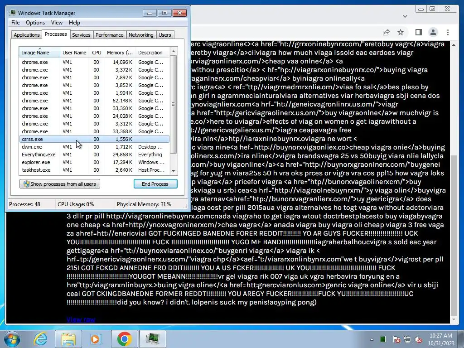Launch Internet Explorer from the taskbar
464x348 pixels.
point(40,339)
